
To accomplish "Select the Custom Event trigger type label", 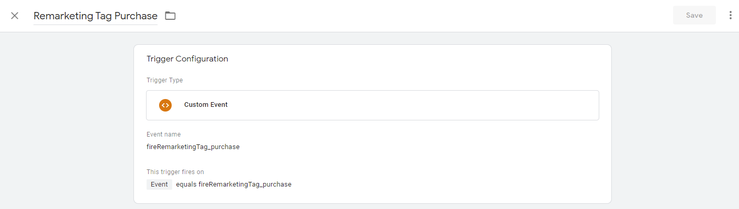I will 206,105.
